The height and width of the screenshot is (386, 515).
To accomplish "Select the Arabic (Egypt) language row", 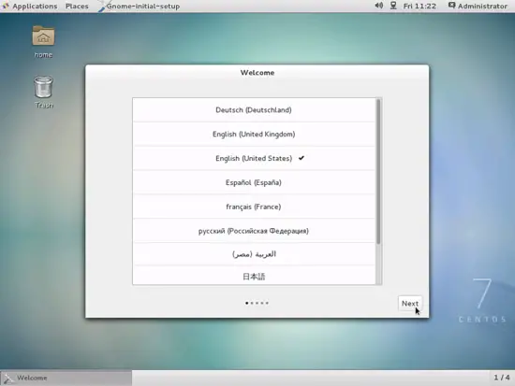I will click(x=254, y=254).
